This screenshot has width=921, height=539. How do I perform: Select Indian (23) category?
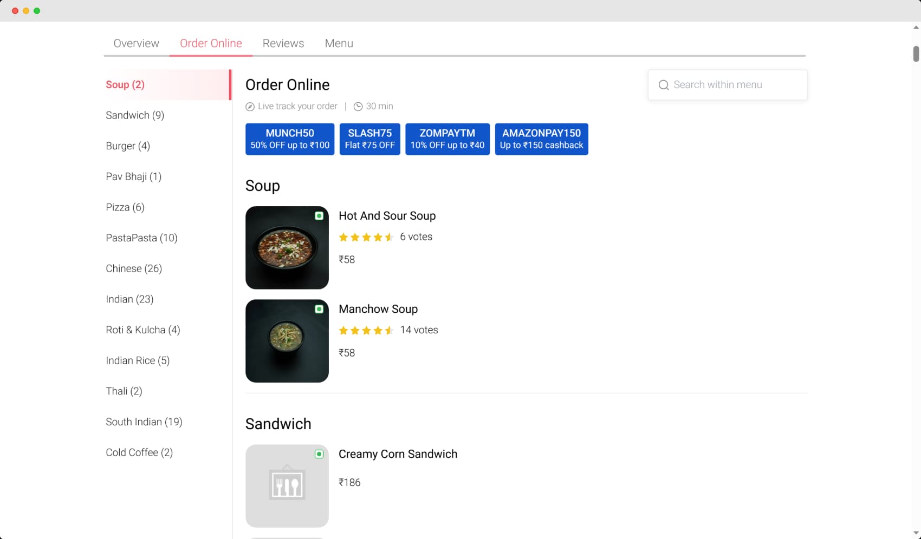(x=129, y=299)
